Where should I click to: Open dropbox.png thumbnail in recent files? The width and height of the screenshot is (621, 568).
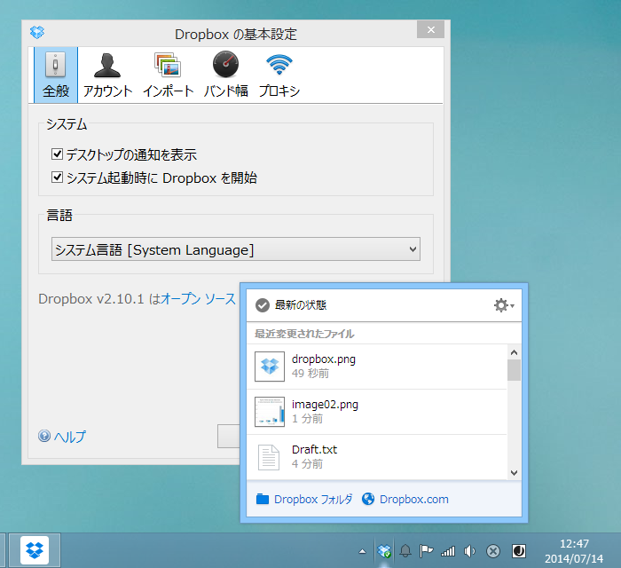(x=270, y=367)
